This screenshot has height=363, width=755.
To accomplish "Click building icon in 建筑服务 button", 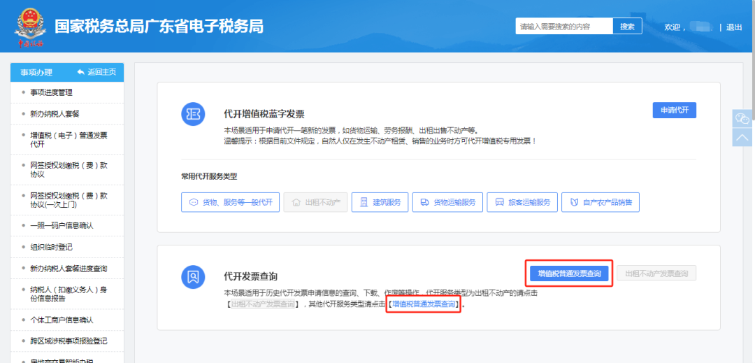I will [x=364, y=202].
